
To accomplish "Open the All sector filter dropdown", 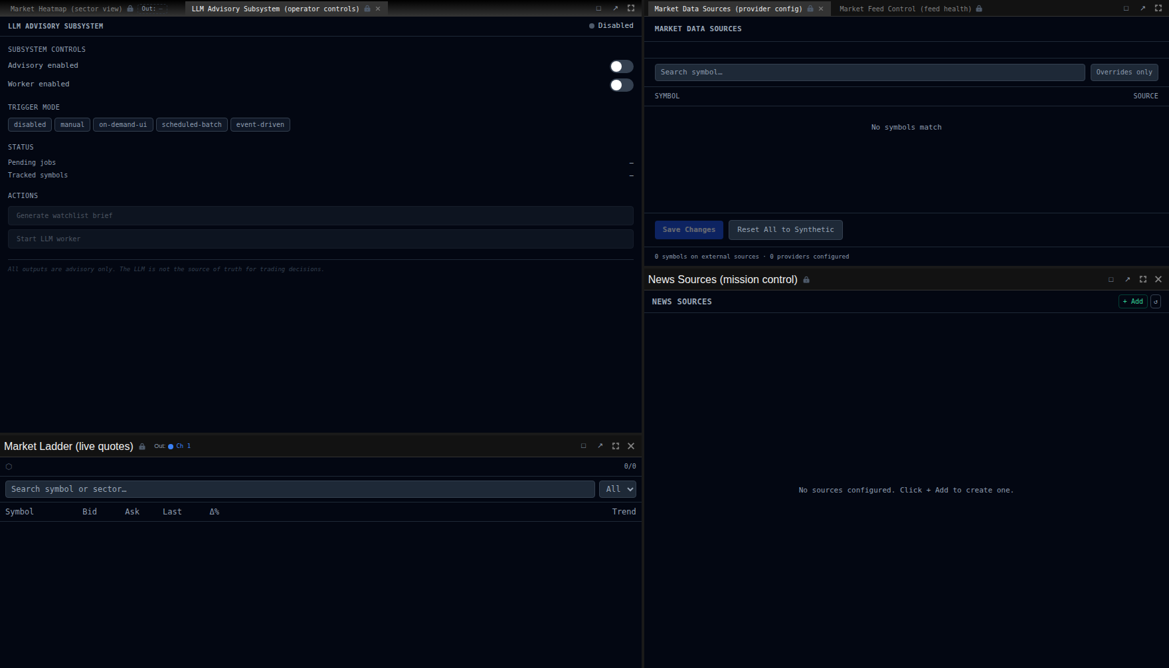I will (x=618, y=489).
